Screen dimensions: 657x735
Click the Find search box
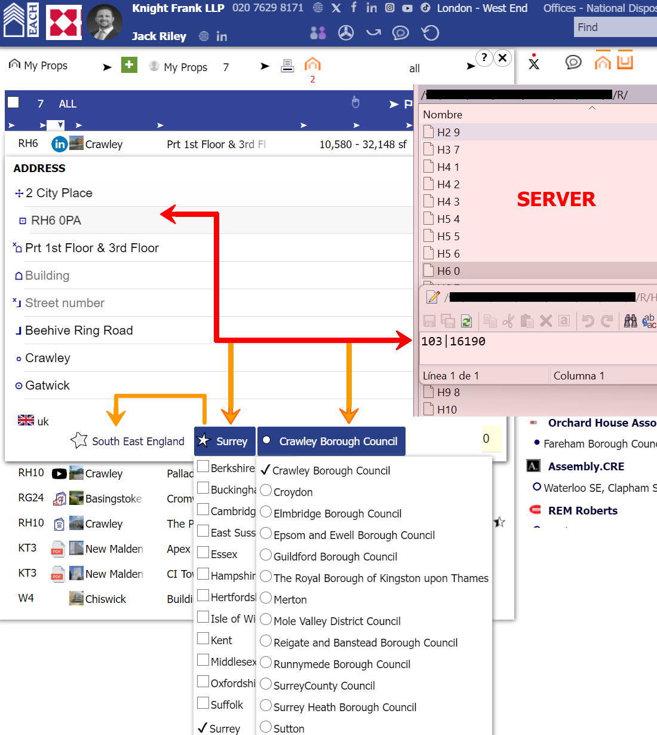tap(615, 27)
